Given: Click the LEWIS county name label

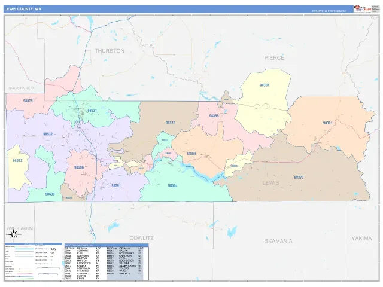Looking at the screenshot, I should pos(271,183).
